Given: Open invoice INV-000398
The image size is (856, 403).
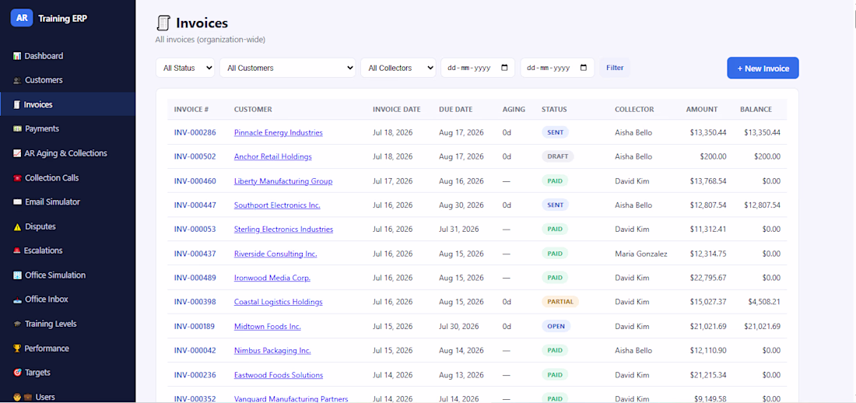Looking at the screenshot, I should click(x=195, y=302).
